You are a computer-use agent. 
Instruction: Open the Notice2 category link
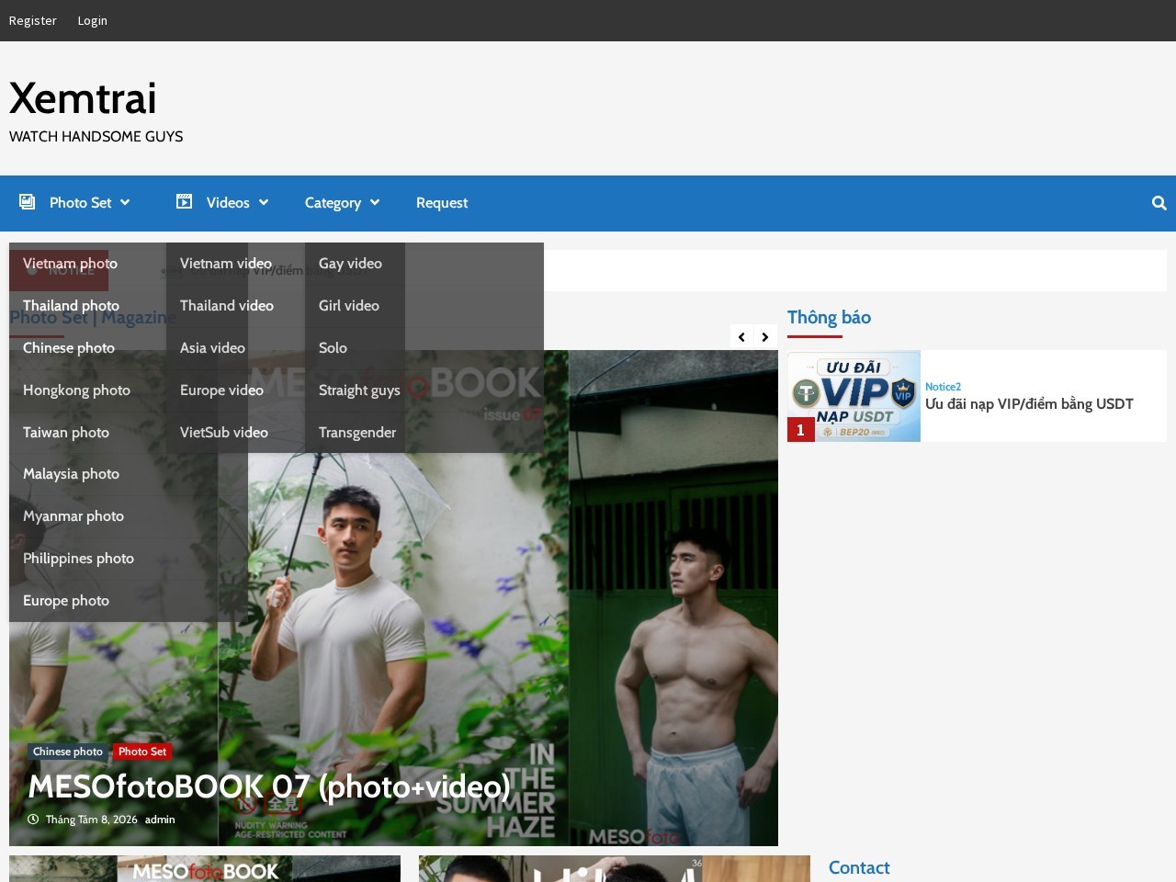coord(943,387)
